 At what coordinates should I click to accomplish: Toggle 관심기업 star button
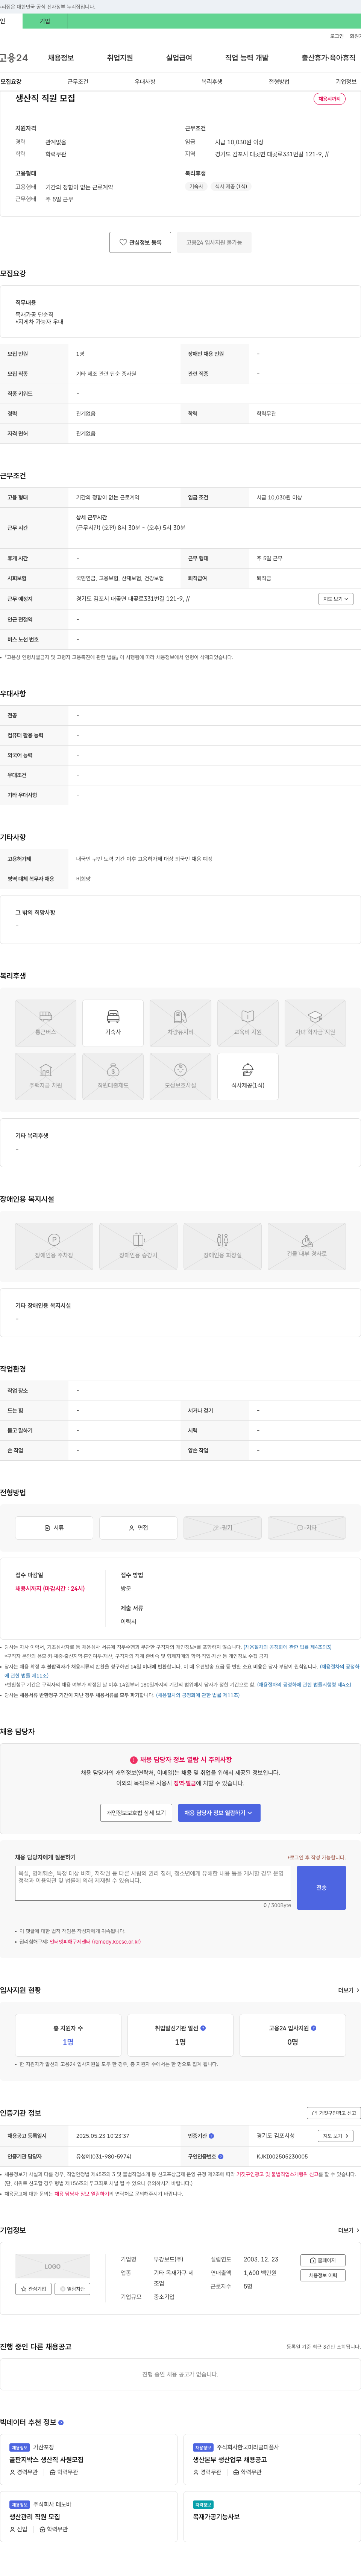34,2289
